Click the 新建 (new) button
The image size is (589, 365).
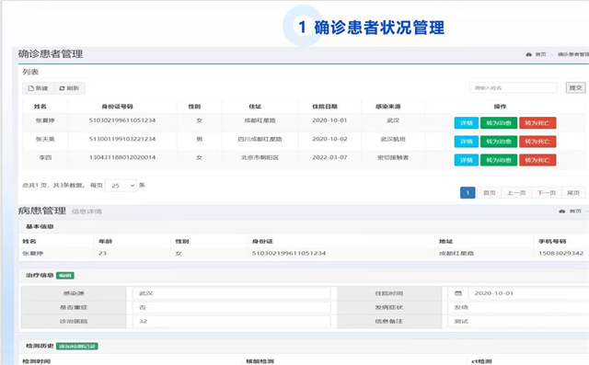coord(39,88)
